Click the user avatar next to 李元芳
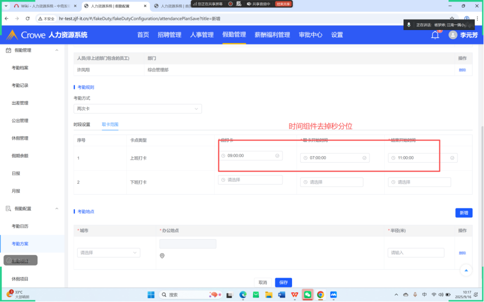 click(x=453, y=35)
